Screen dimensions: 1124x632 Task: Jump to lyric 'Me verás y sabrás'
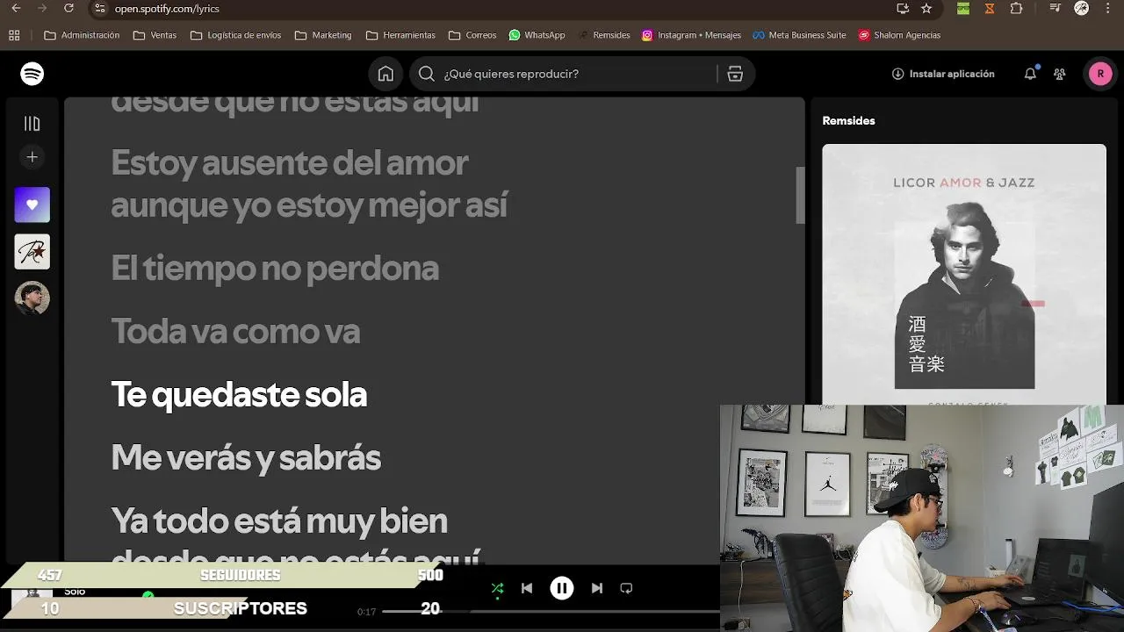tap(246, 457)
